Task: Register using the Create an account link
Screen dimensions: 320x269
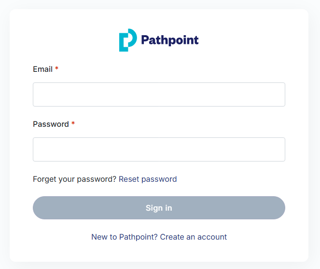Action: coord(194,237)
